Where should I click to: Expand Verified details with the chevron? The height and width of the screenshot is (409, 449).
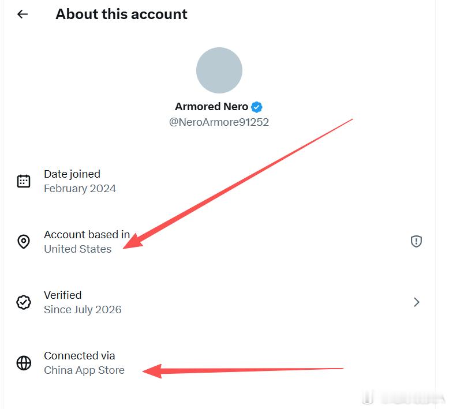coord(417,302)
